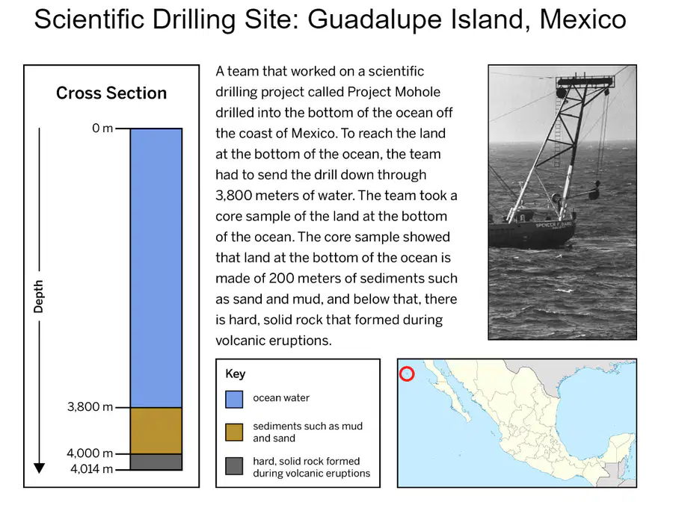
Task: Click the 0 m depth label
Action: (x=102, y=128)
